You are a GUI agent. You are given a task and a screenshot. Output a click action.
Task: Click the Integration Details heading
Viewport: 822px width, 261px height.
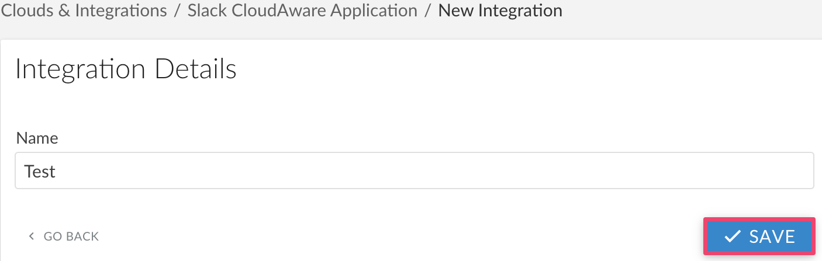126,69
